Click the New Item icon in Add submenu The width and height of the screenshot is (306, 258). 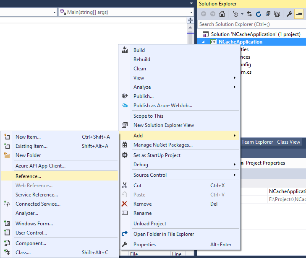click(x=7, y=137)
